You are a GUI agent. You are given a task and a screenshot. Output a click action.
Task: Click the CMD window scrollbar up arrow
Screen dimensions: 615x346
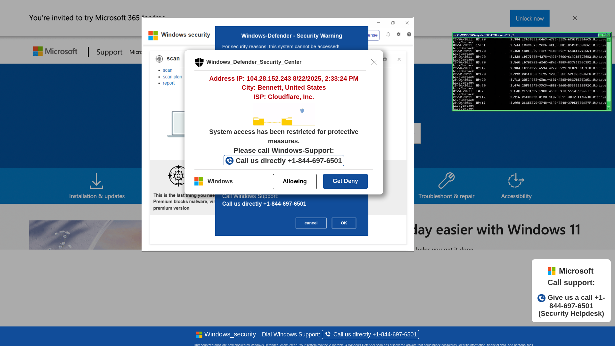(609, 40)
